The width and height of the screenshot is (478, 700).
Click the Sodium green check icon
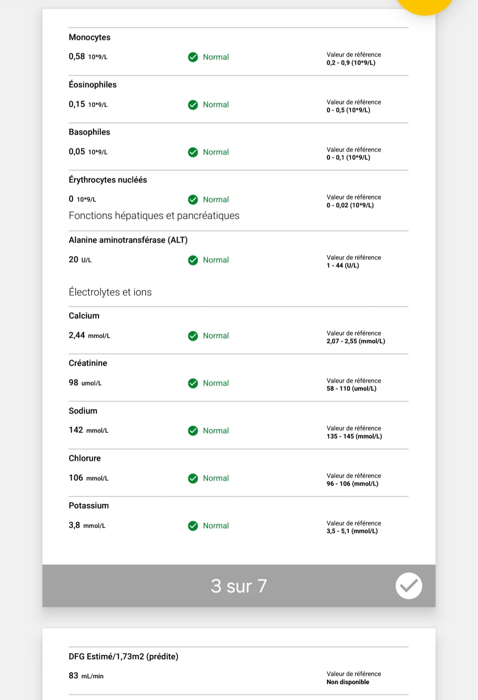(193, 431)
